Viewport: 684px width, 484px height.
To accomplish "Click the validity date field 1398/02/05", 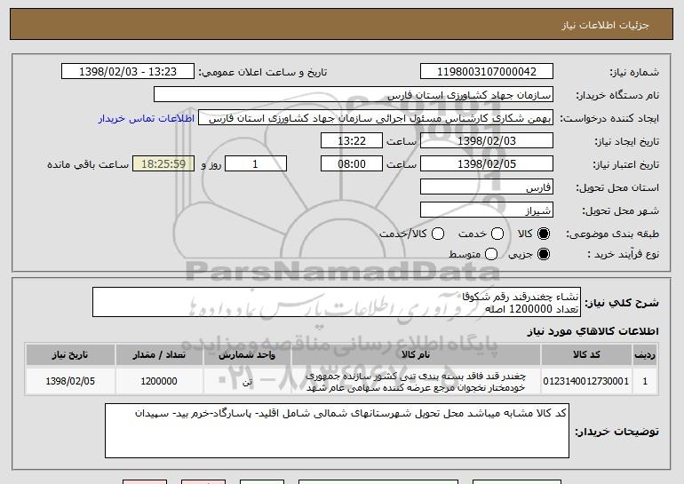I will pyautogui.click(x=487, y=164).
